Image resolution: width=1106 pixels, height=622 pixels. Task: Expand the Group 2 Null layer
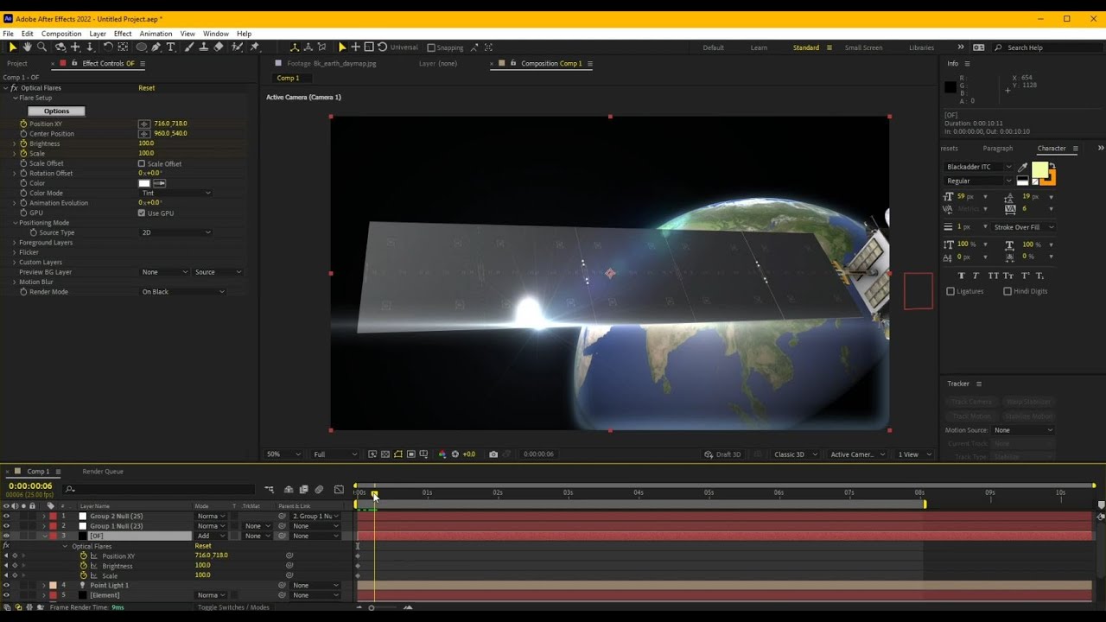44,516
